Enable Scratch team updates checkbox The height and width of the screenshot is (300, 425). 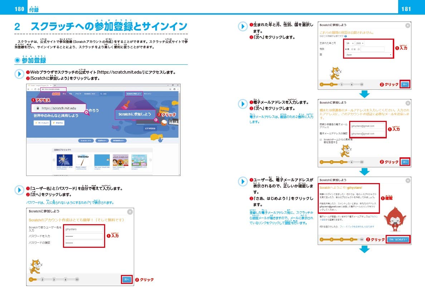point(321,139)
